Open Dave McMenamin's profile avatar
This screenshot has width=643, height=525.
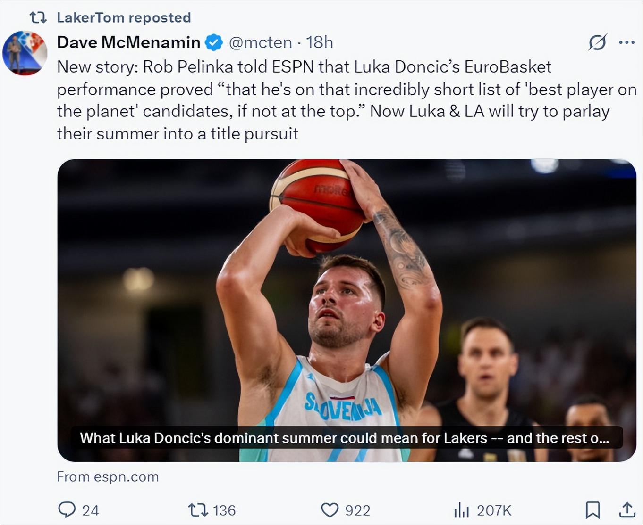[25, 53]
